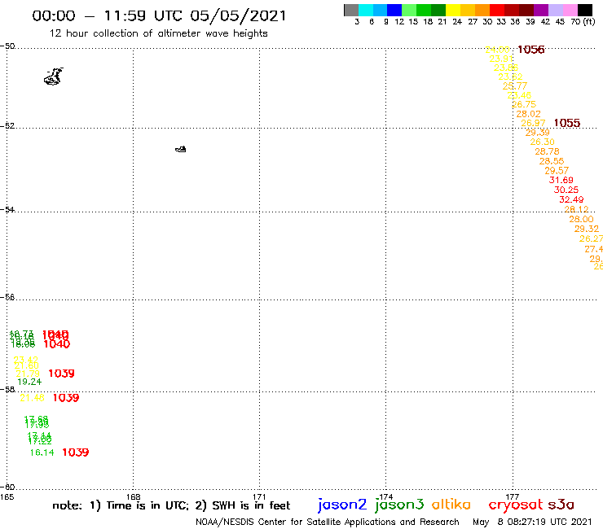603x529 pixels.
Task: Click the red wave height value 30.25
Action: pyautogui.click(x=566, y=190)
